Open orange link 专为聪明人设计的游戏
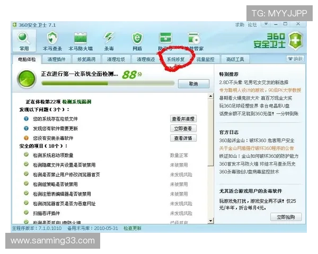The image size is (318, 254). [x=260, y=90]
